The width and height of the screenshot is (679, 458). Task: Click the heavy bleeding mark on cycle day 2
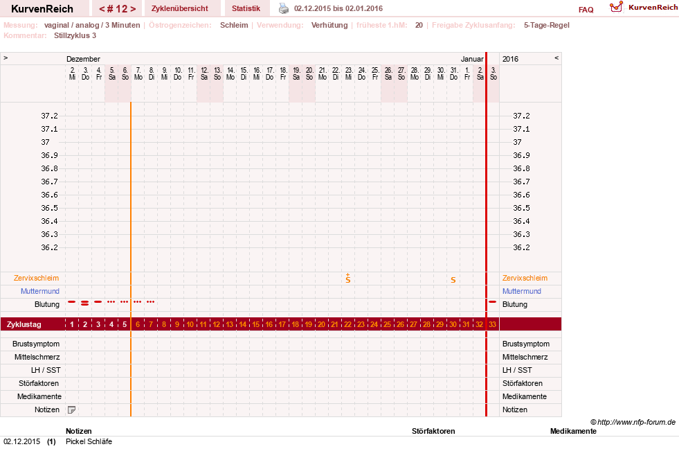(85, 303)
